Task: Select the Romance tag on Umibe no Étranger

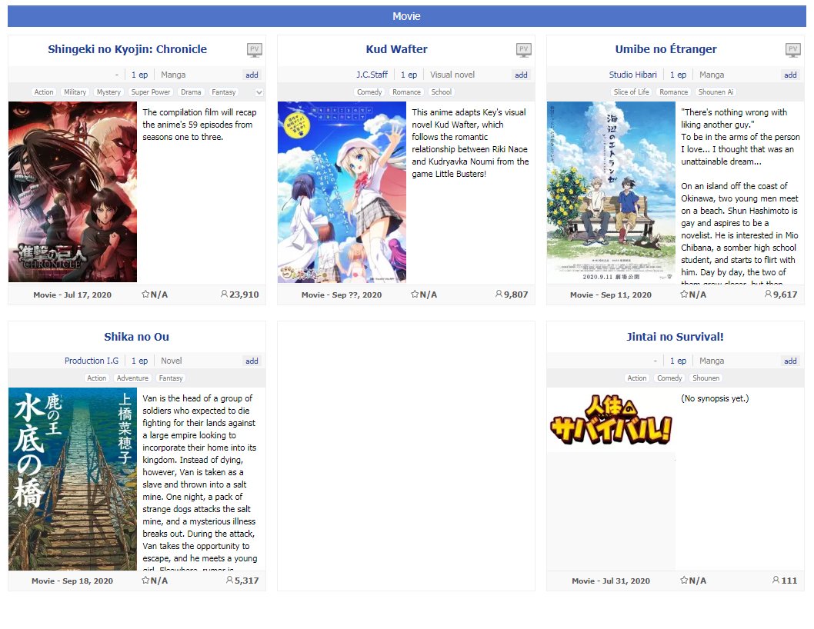Action: point(674,92)
